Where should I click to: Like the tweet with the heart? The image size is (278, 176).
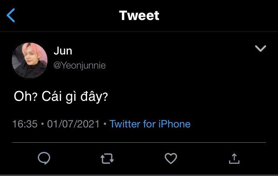[x=171, y=159]
